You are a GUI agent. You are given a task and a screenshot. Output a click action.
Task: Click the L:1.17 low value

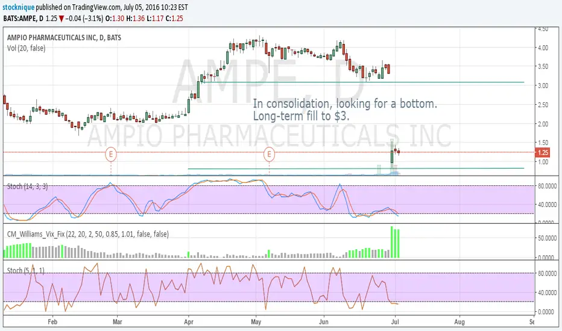tap(155, 18)
